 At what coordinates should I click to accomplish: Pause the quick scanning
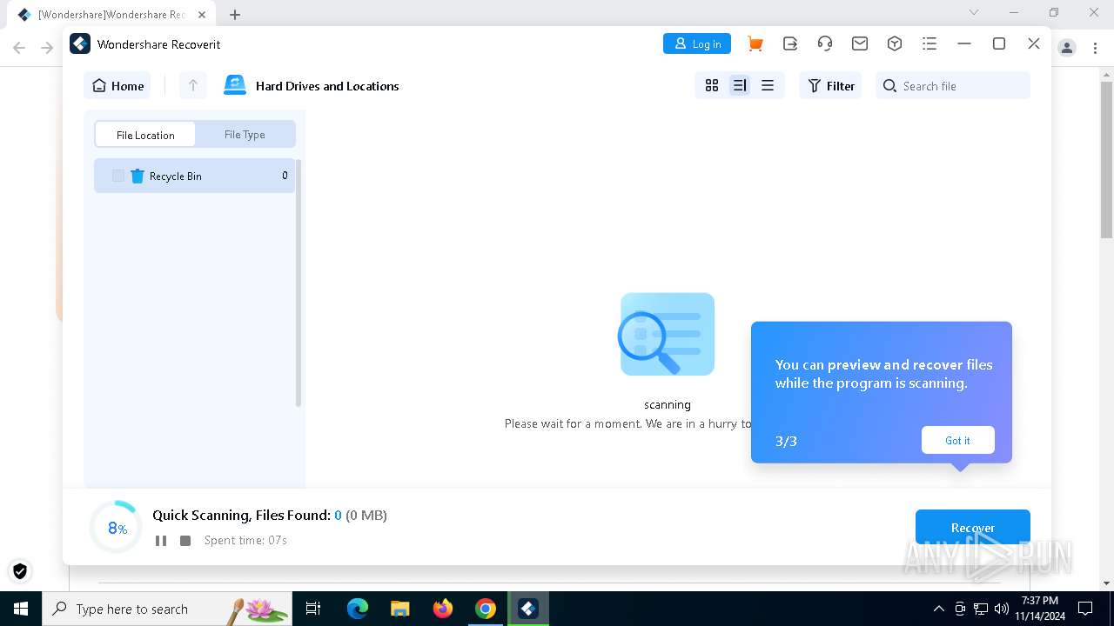[161, 541]
